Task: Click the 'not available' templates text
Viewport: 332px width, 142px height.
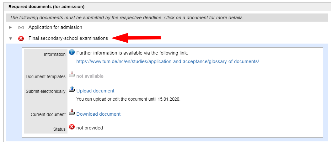Action: 90,76
